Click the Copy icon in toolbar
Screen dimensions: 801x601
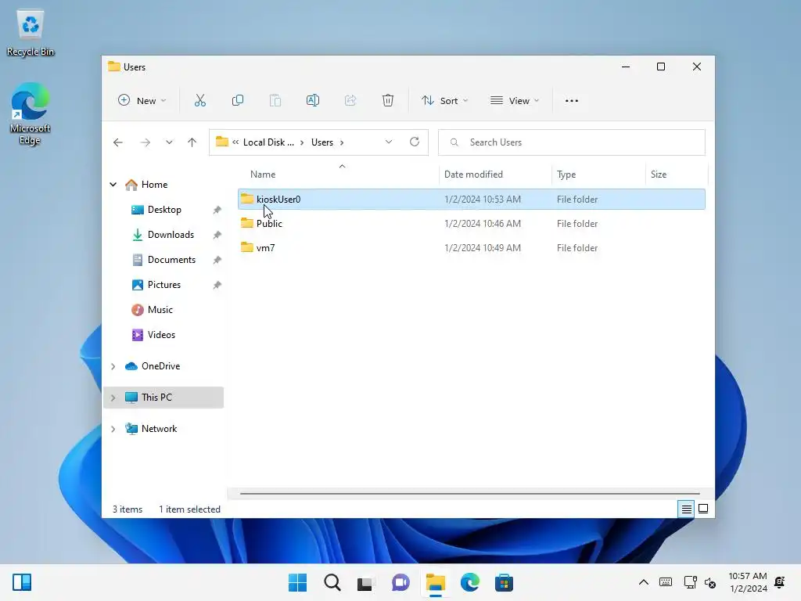238,101
